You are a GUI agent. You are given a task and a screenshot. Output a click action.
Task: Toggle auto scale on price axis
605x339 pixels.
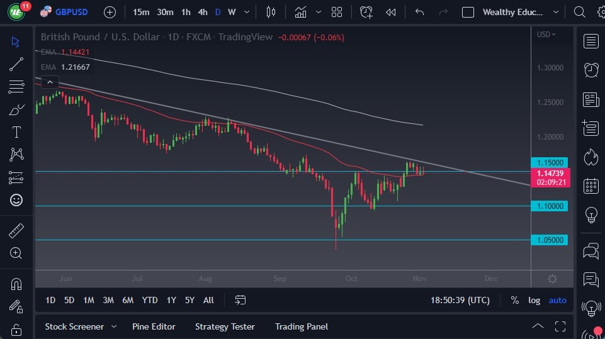click(557, 300)
